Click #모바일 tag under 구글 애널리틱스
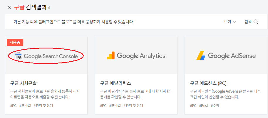Image resolution: width=268 pixels, height=118 pixels. [x=115, y=106]
